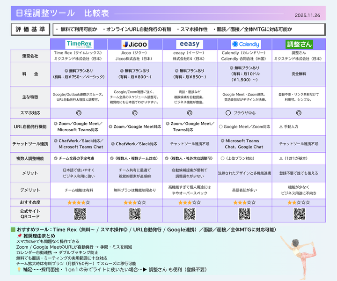Click the Calendly three-star rating
This screenshot has height=281, width=337.
tap(245, 202)
